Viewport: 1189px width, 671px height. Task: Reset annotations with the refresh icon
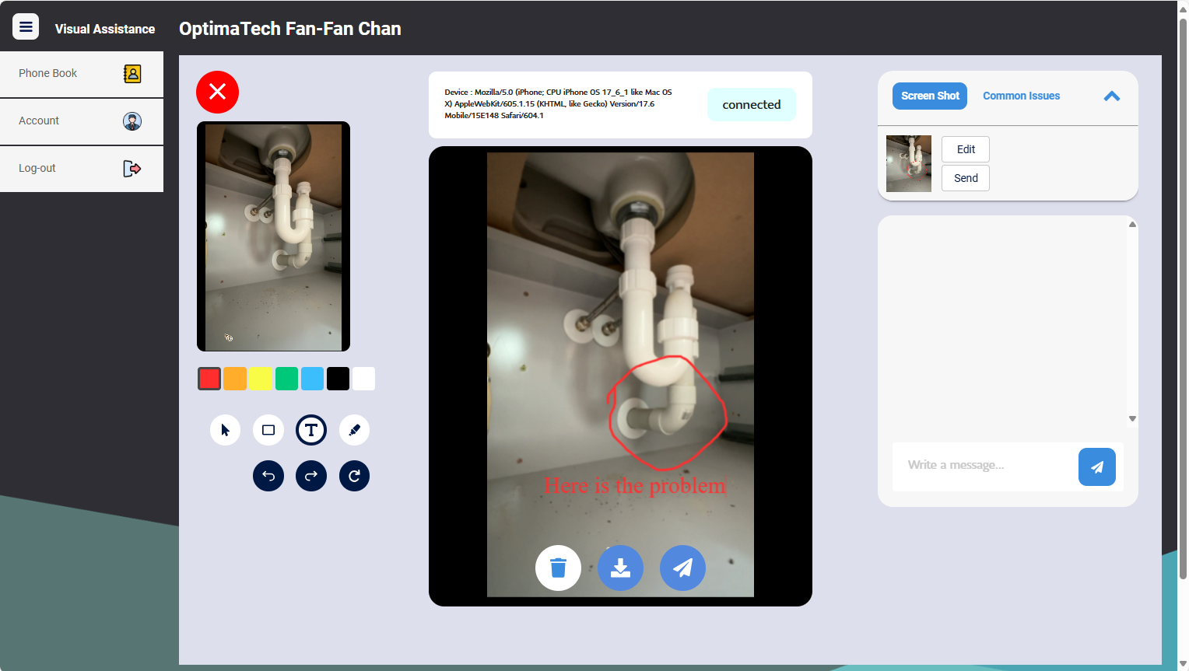click(x=354, y=476)
